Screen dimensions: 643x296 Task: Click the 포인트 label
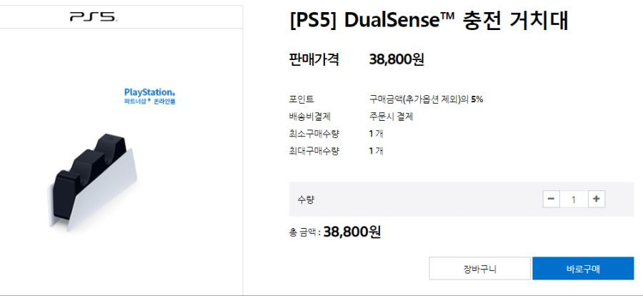click(x=301, y=99)
